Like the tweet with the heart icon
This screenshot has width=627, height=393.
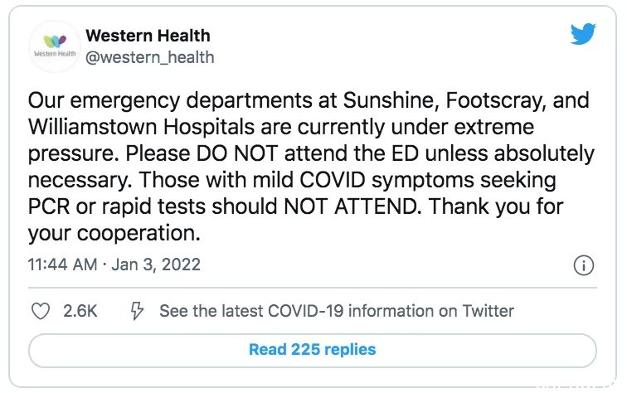(x=41, y=311)
